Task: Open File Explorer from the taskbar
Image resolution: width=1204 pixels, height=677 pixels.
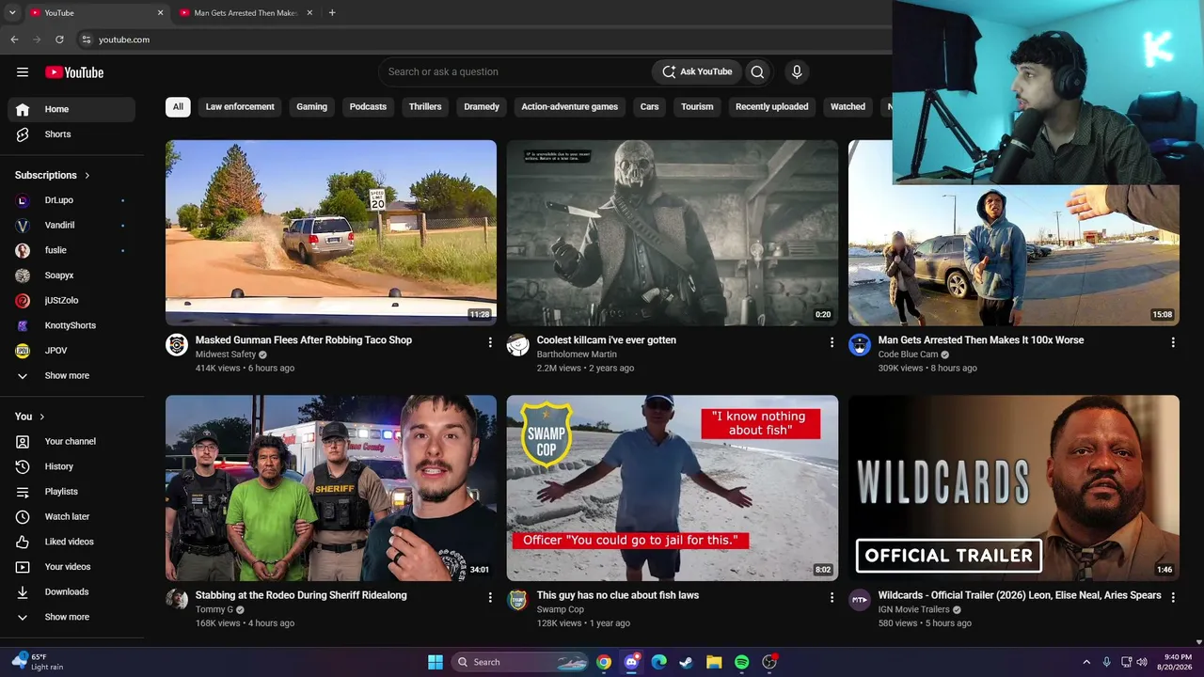Action: click(714, 662)
